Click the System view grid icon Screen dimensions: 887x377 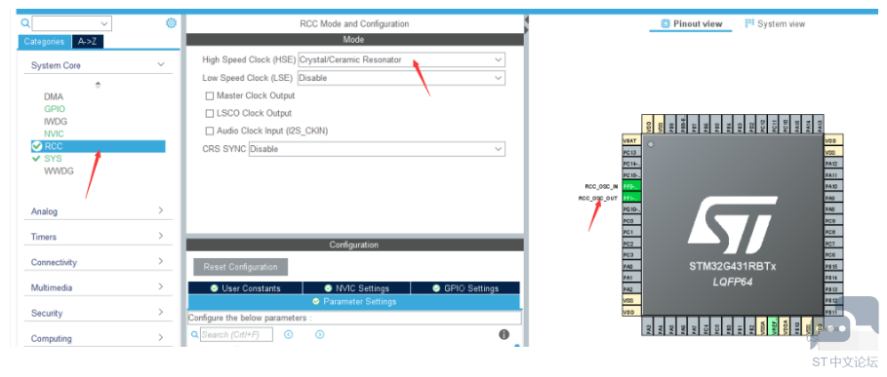[749, 23]
